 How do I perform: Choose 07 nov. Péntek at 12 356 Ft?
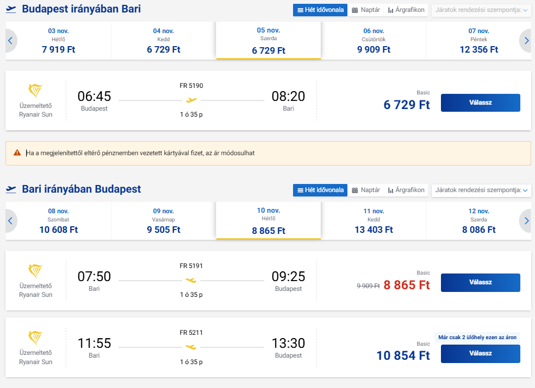pyautogui.click(x=478, y=41)
